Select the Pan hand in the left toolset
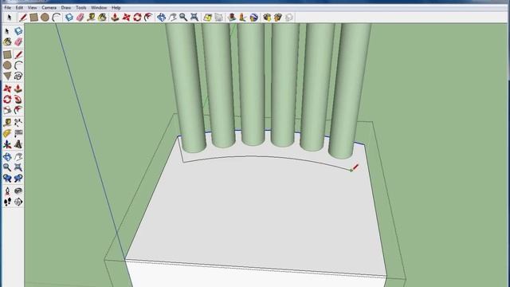Image resolution: width=510 pixels, height=287 pixels. pos(18,157)
